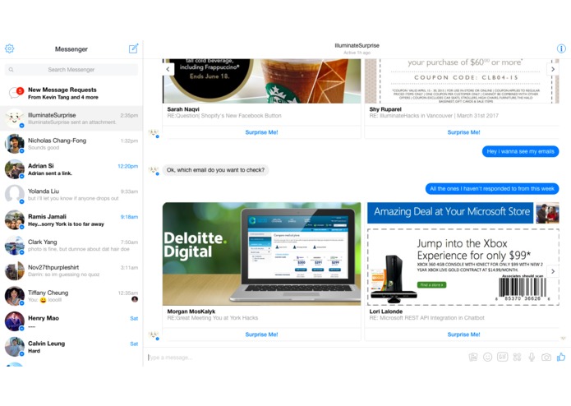Open Adrian Si conversation

[x=71, y=169]
